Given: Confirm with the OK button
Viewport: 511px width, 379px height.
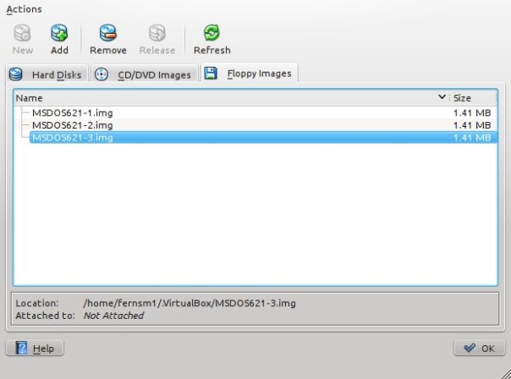Looking at the screenshot, I should (480, 348).
